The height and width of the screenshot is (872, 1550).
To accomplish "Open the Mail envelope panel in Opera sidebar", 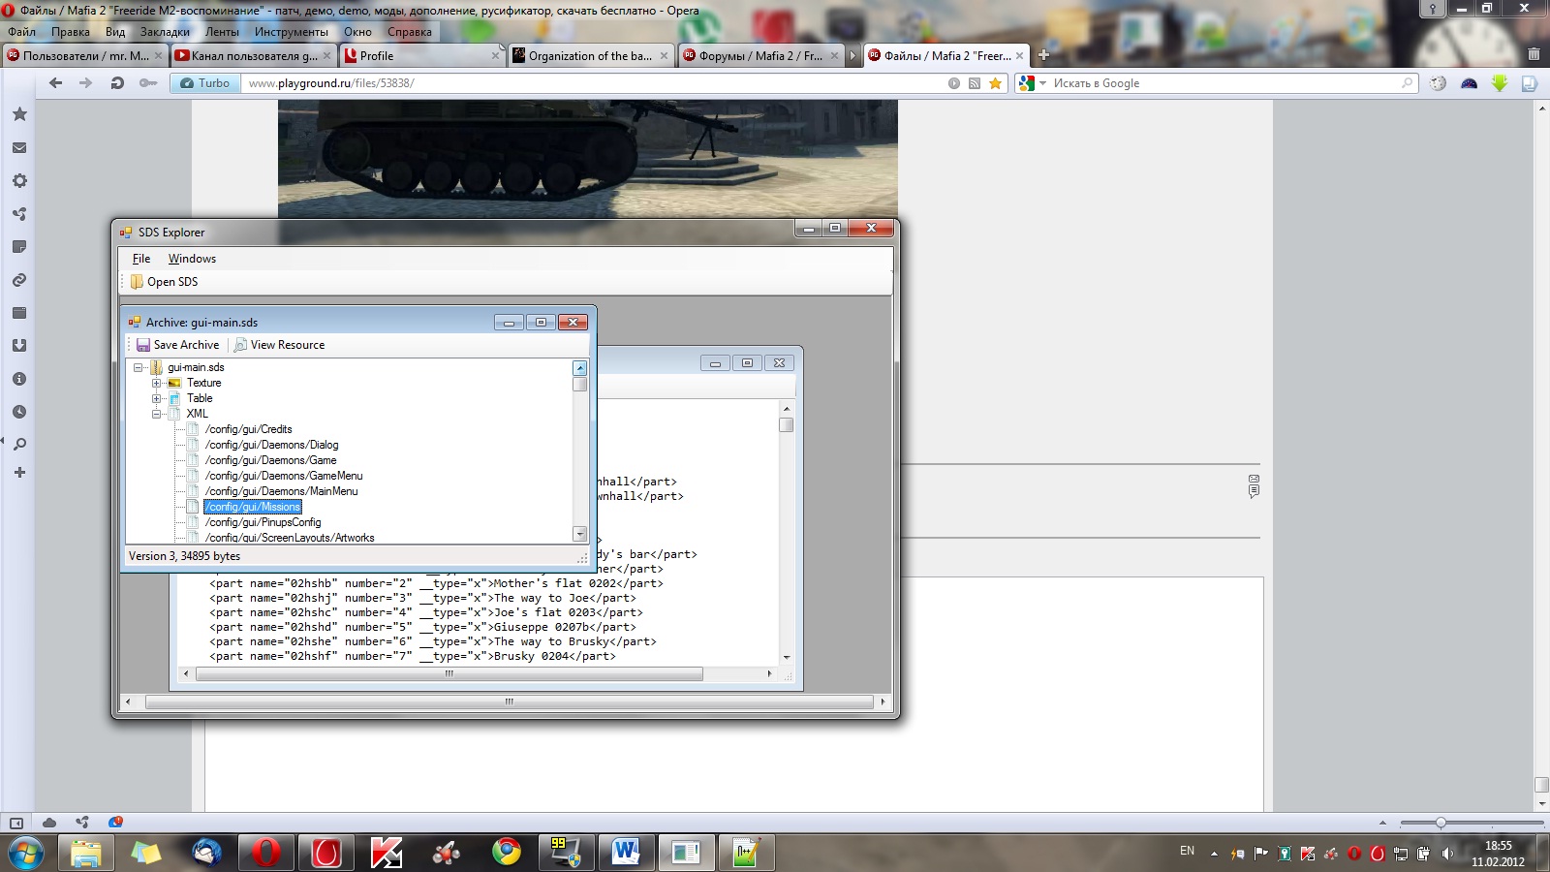I will tap(19, 148).
